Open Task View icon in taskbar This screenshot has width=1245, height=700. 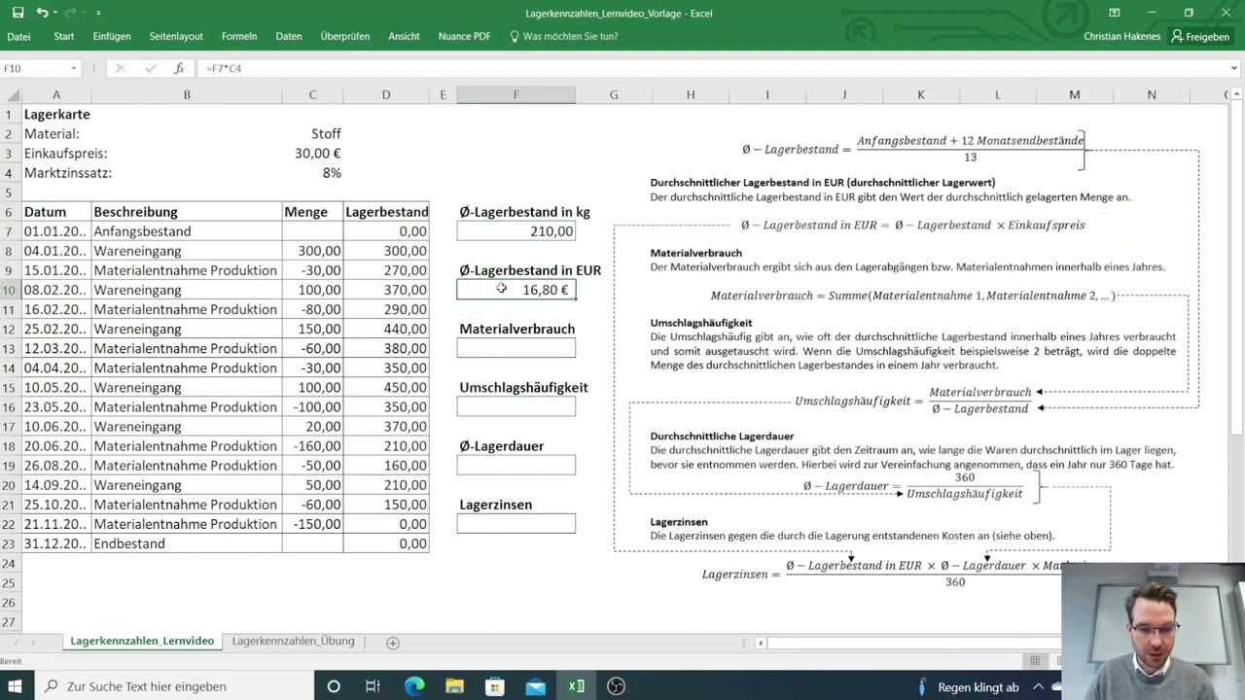point(373,686)
